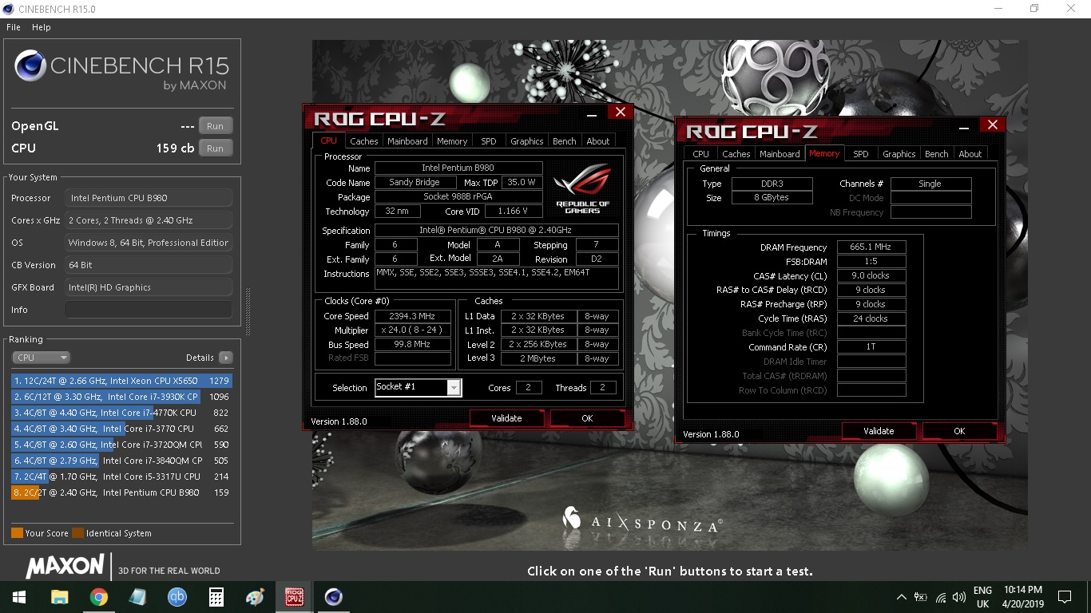
Task: Switch to CPU tab in right CPU-Z window
Action: [700, 154]
